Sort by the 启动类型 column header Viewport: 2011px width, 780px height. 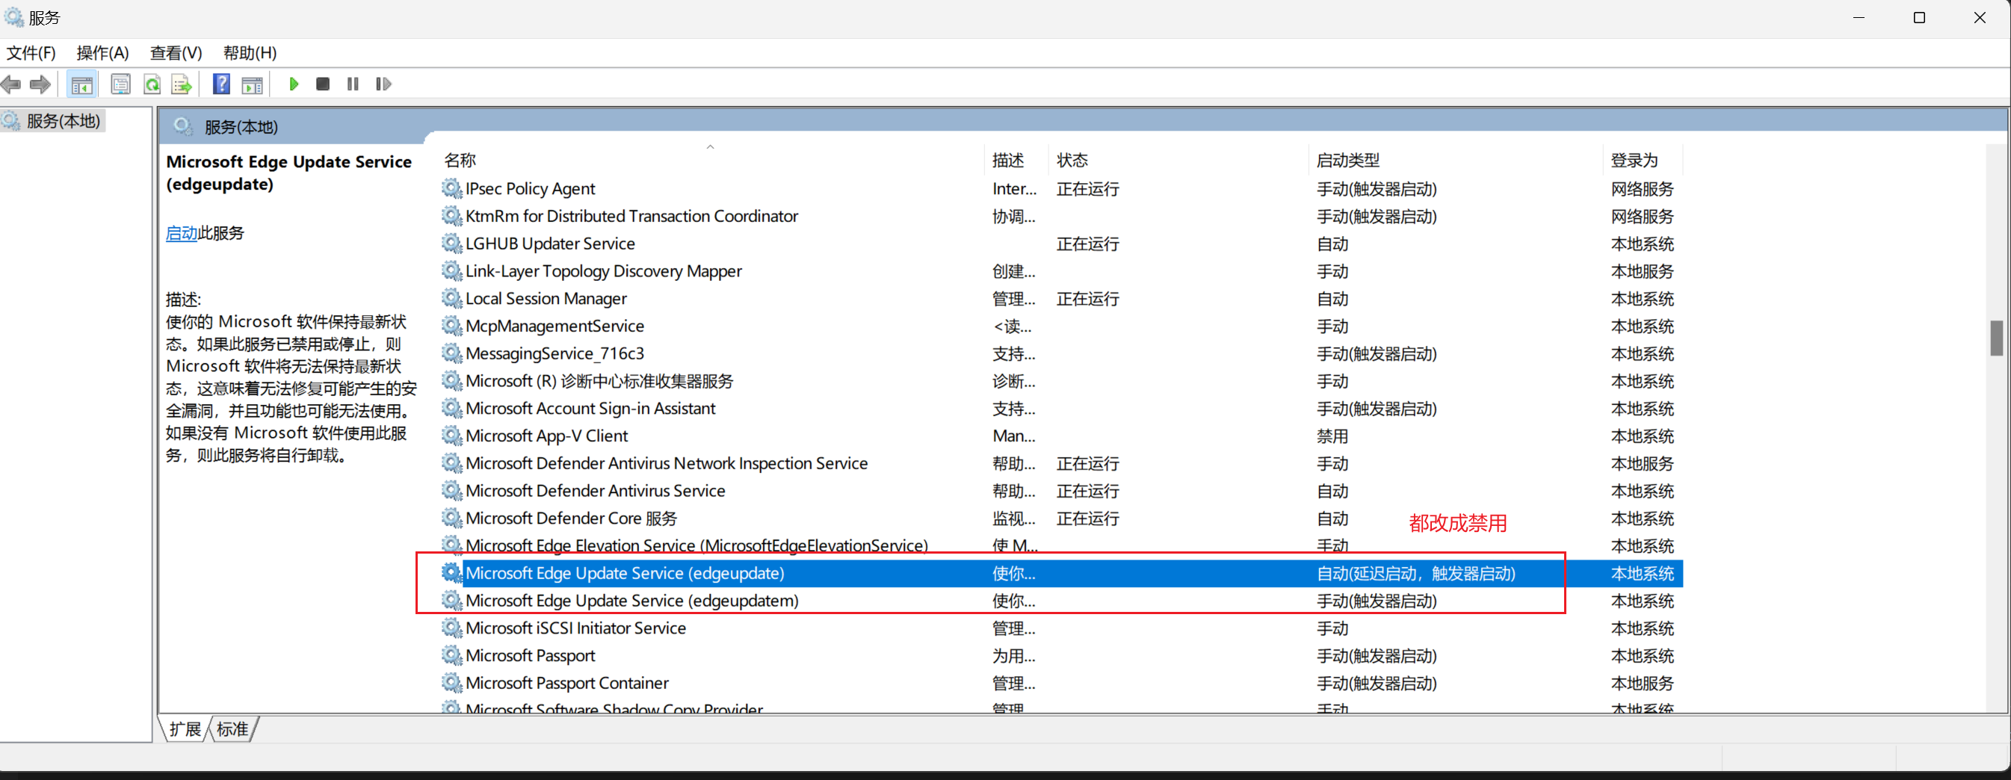tap(1456, 160)
